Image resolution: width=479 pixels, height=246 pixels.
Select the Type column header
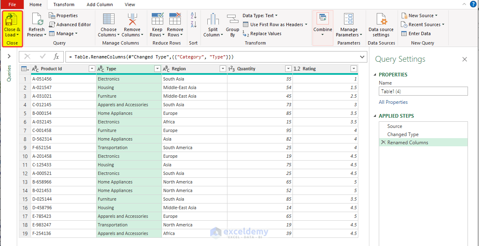[129, 69]
